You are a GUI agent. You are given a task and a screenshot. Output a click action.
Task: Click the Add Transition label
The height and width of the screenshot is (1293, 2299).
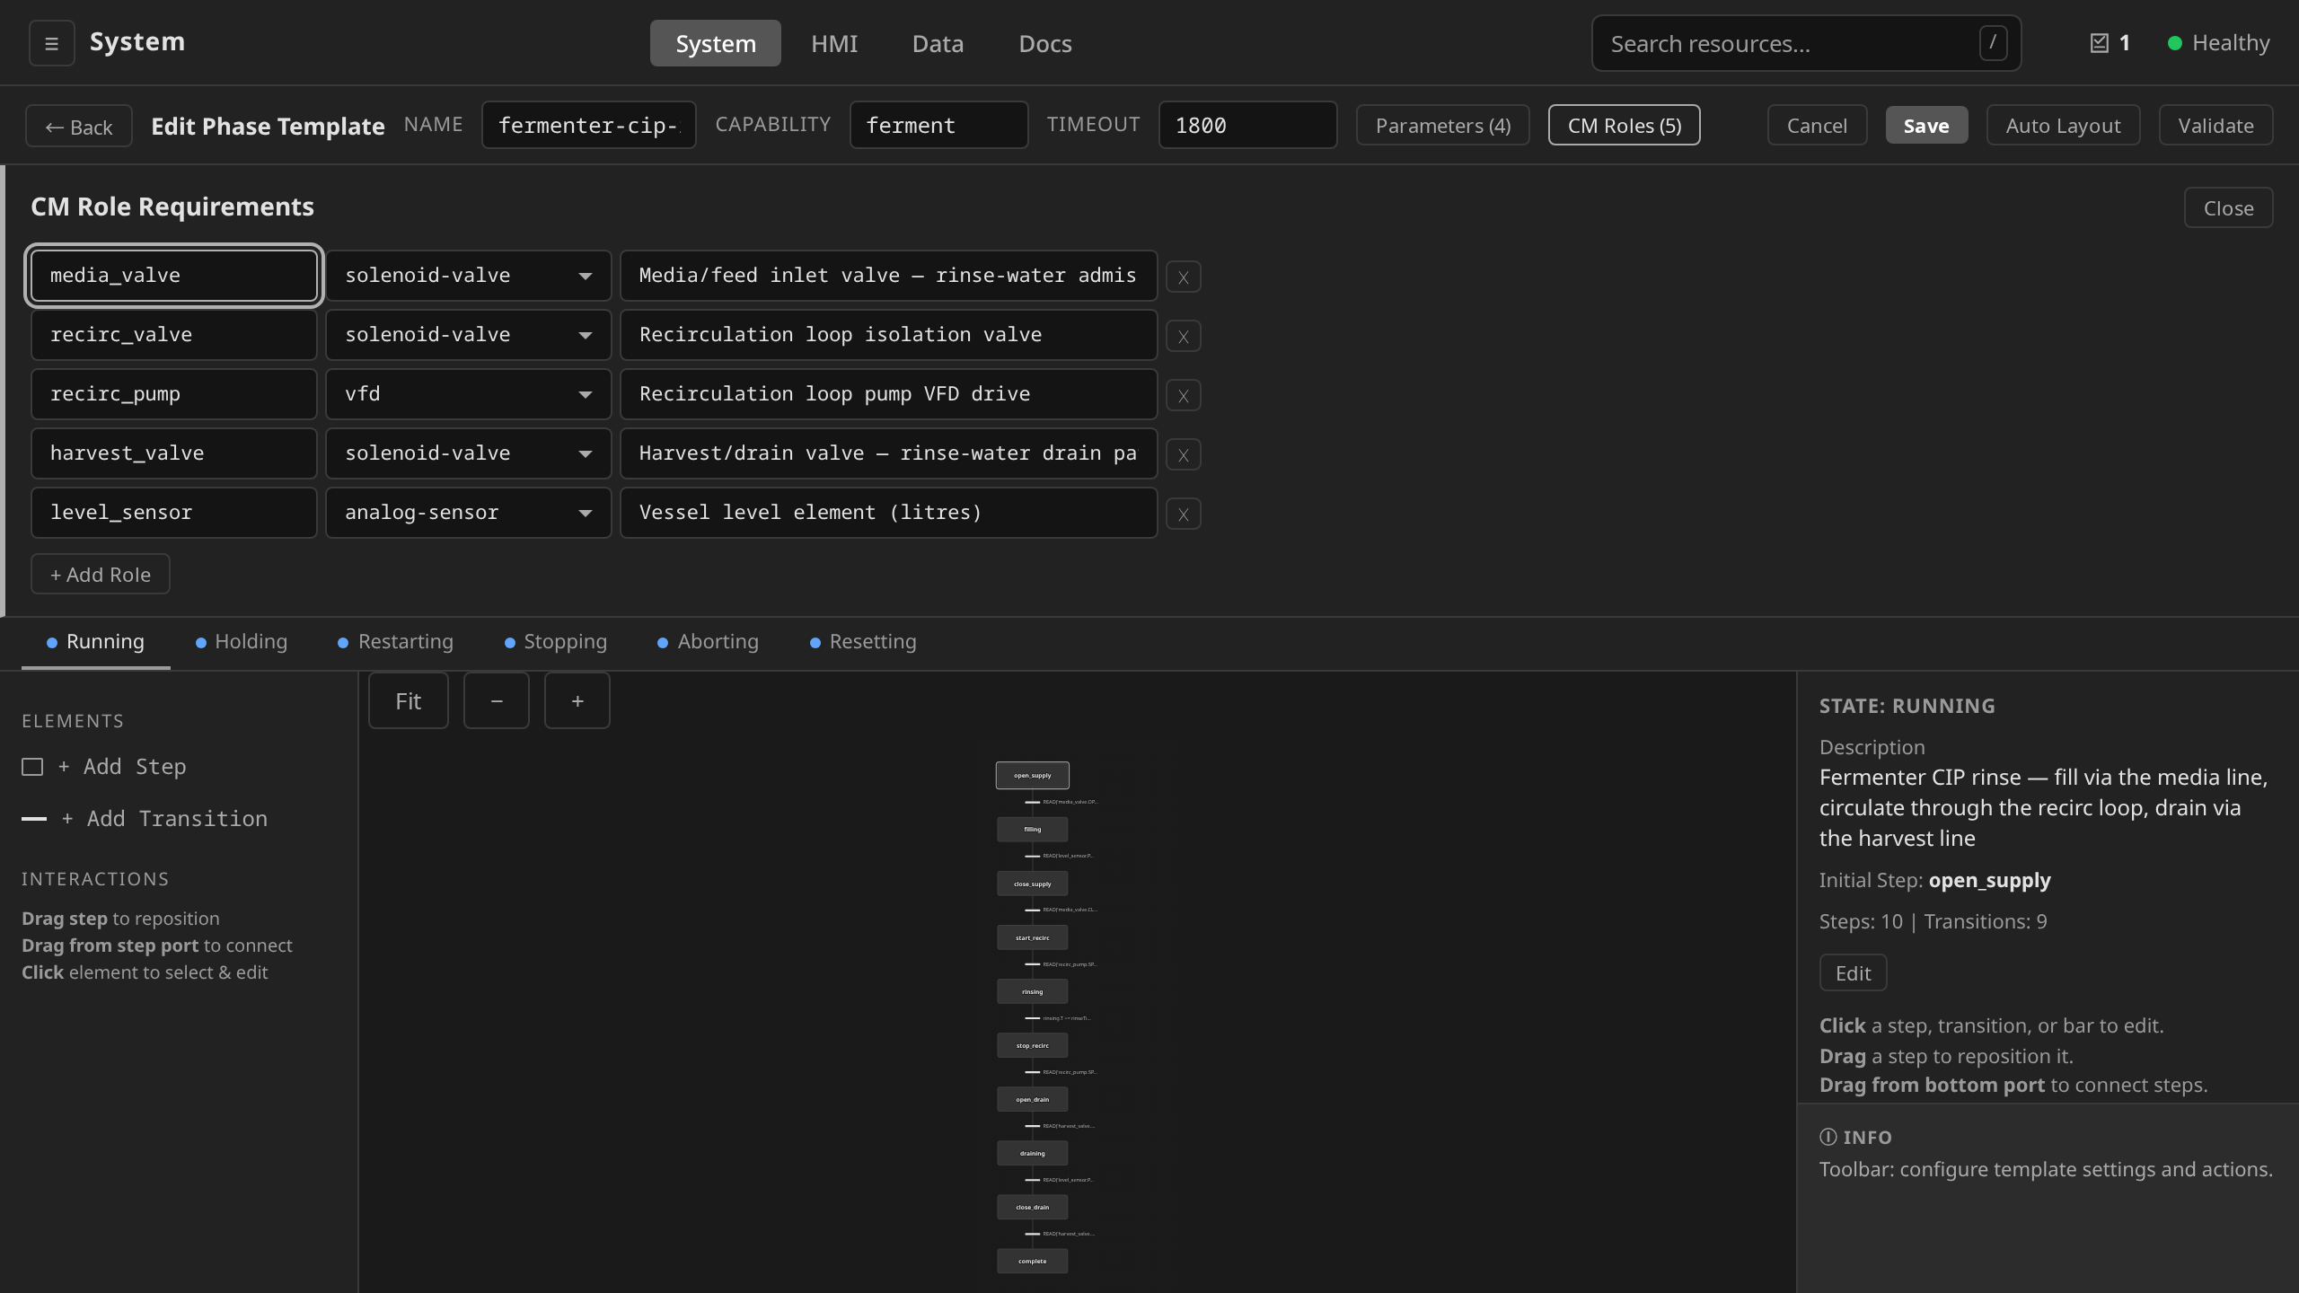pyautogui.click(x=164, y=818)
